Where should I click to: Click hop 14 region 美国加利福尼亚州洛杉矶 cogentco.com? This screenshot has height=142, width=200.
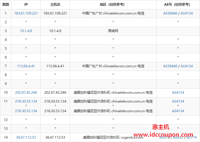113,137
